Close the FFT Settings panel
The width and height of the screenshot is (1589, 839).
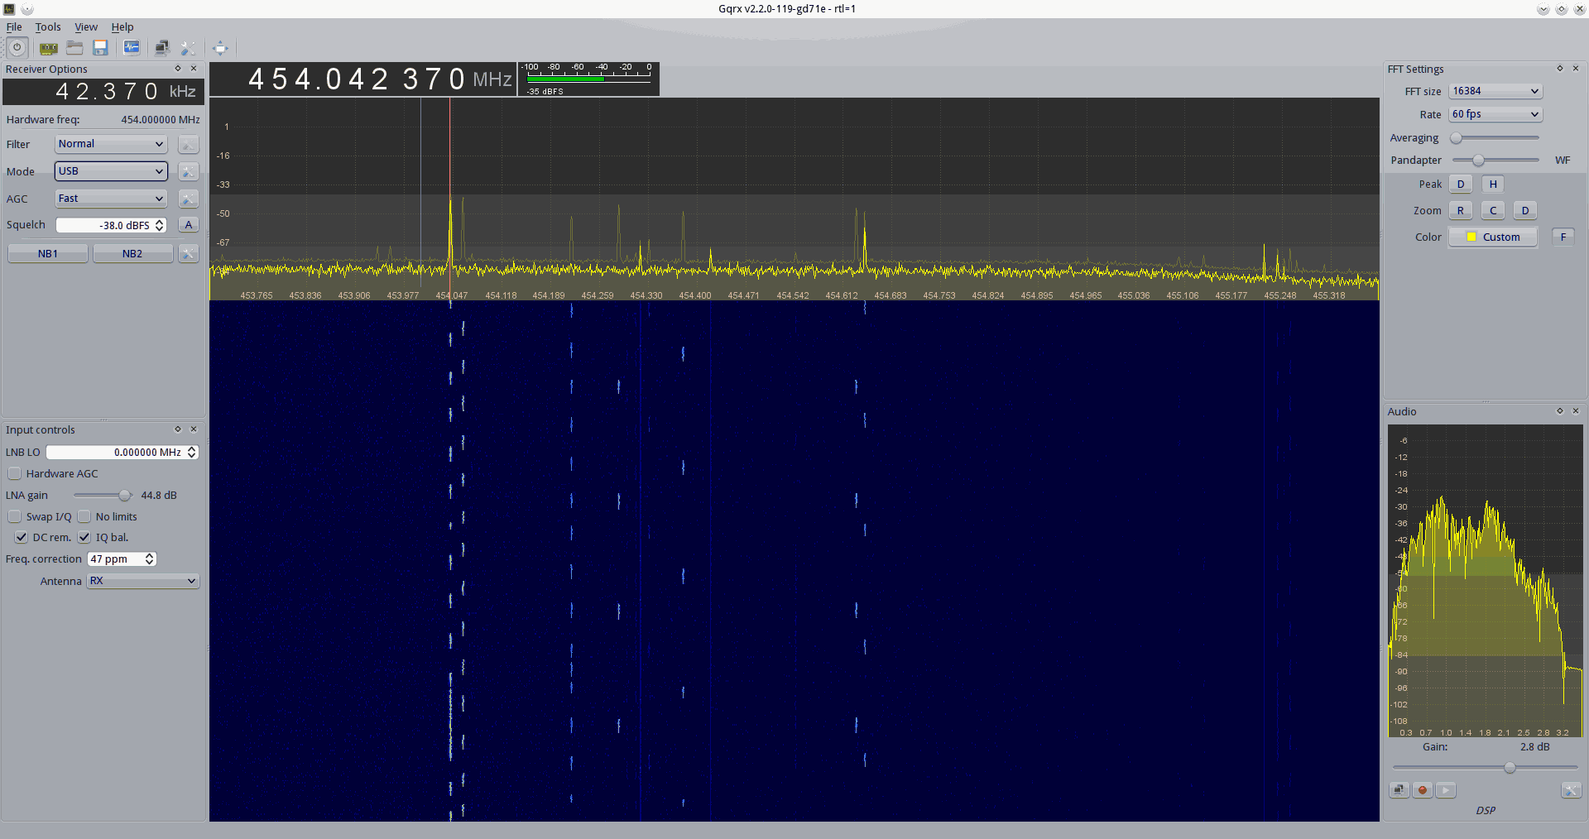point(1576,69)
